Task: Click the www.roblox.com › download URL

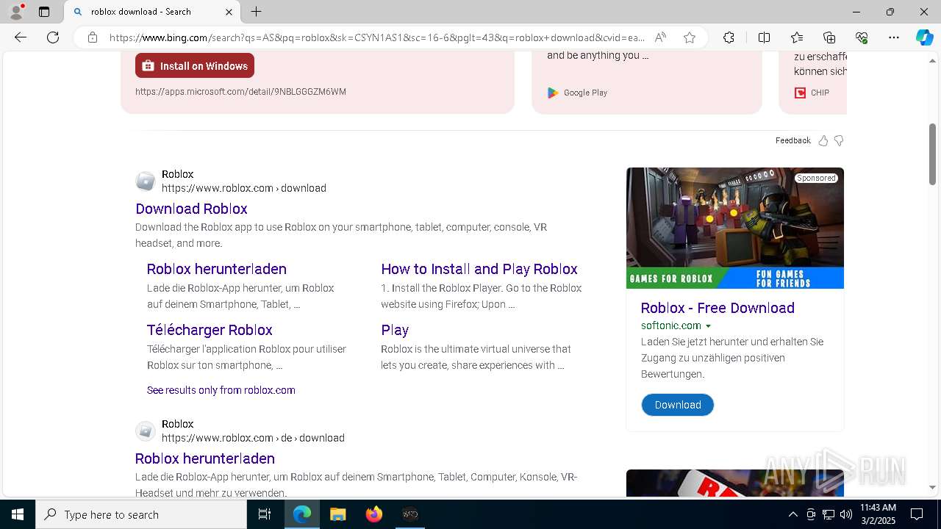Action: [244, 188]
